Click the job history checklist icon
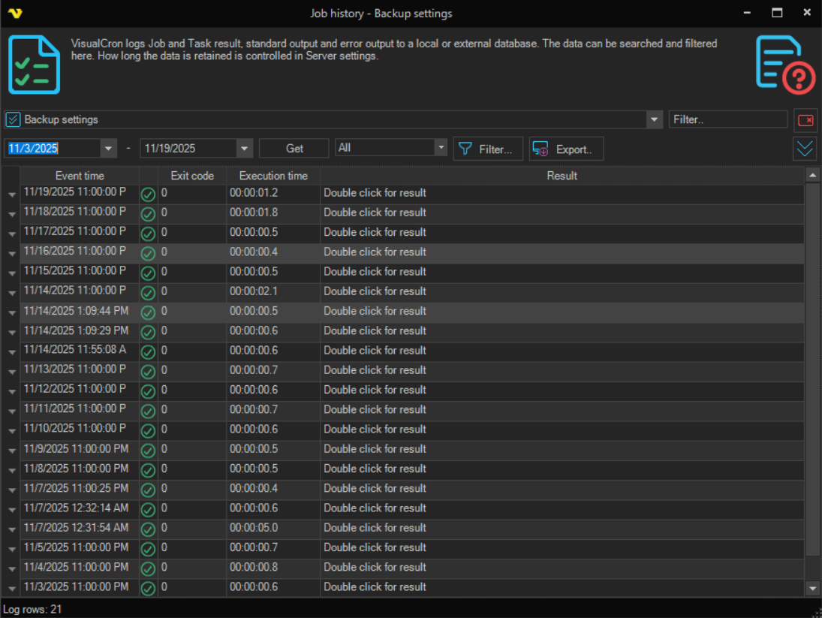822x618 pixels. click(x=34, y=65)
